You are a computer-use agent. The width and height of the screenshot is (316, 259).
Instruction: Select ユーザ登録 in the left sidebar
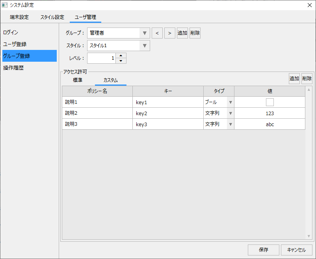(x=15, y=44)
